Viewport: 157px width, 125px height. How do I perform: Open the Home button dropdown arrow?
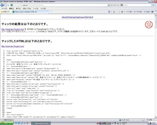[x=111, y=12]
